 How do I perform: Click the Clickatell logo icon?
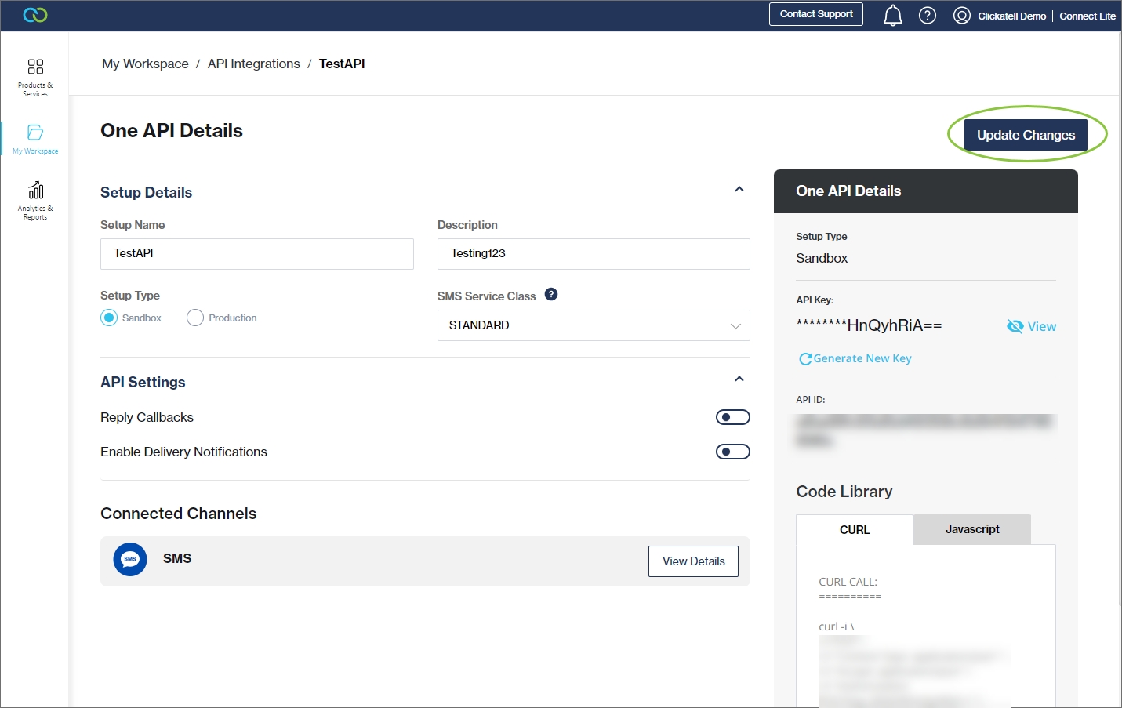35,15
